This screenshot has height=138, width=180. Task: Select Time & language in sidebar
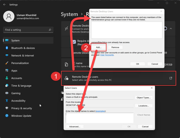tap(21, 86)
